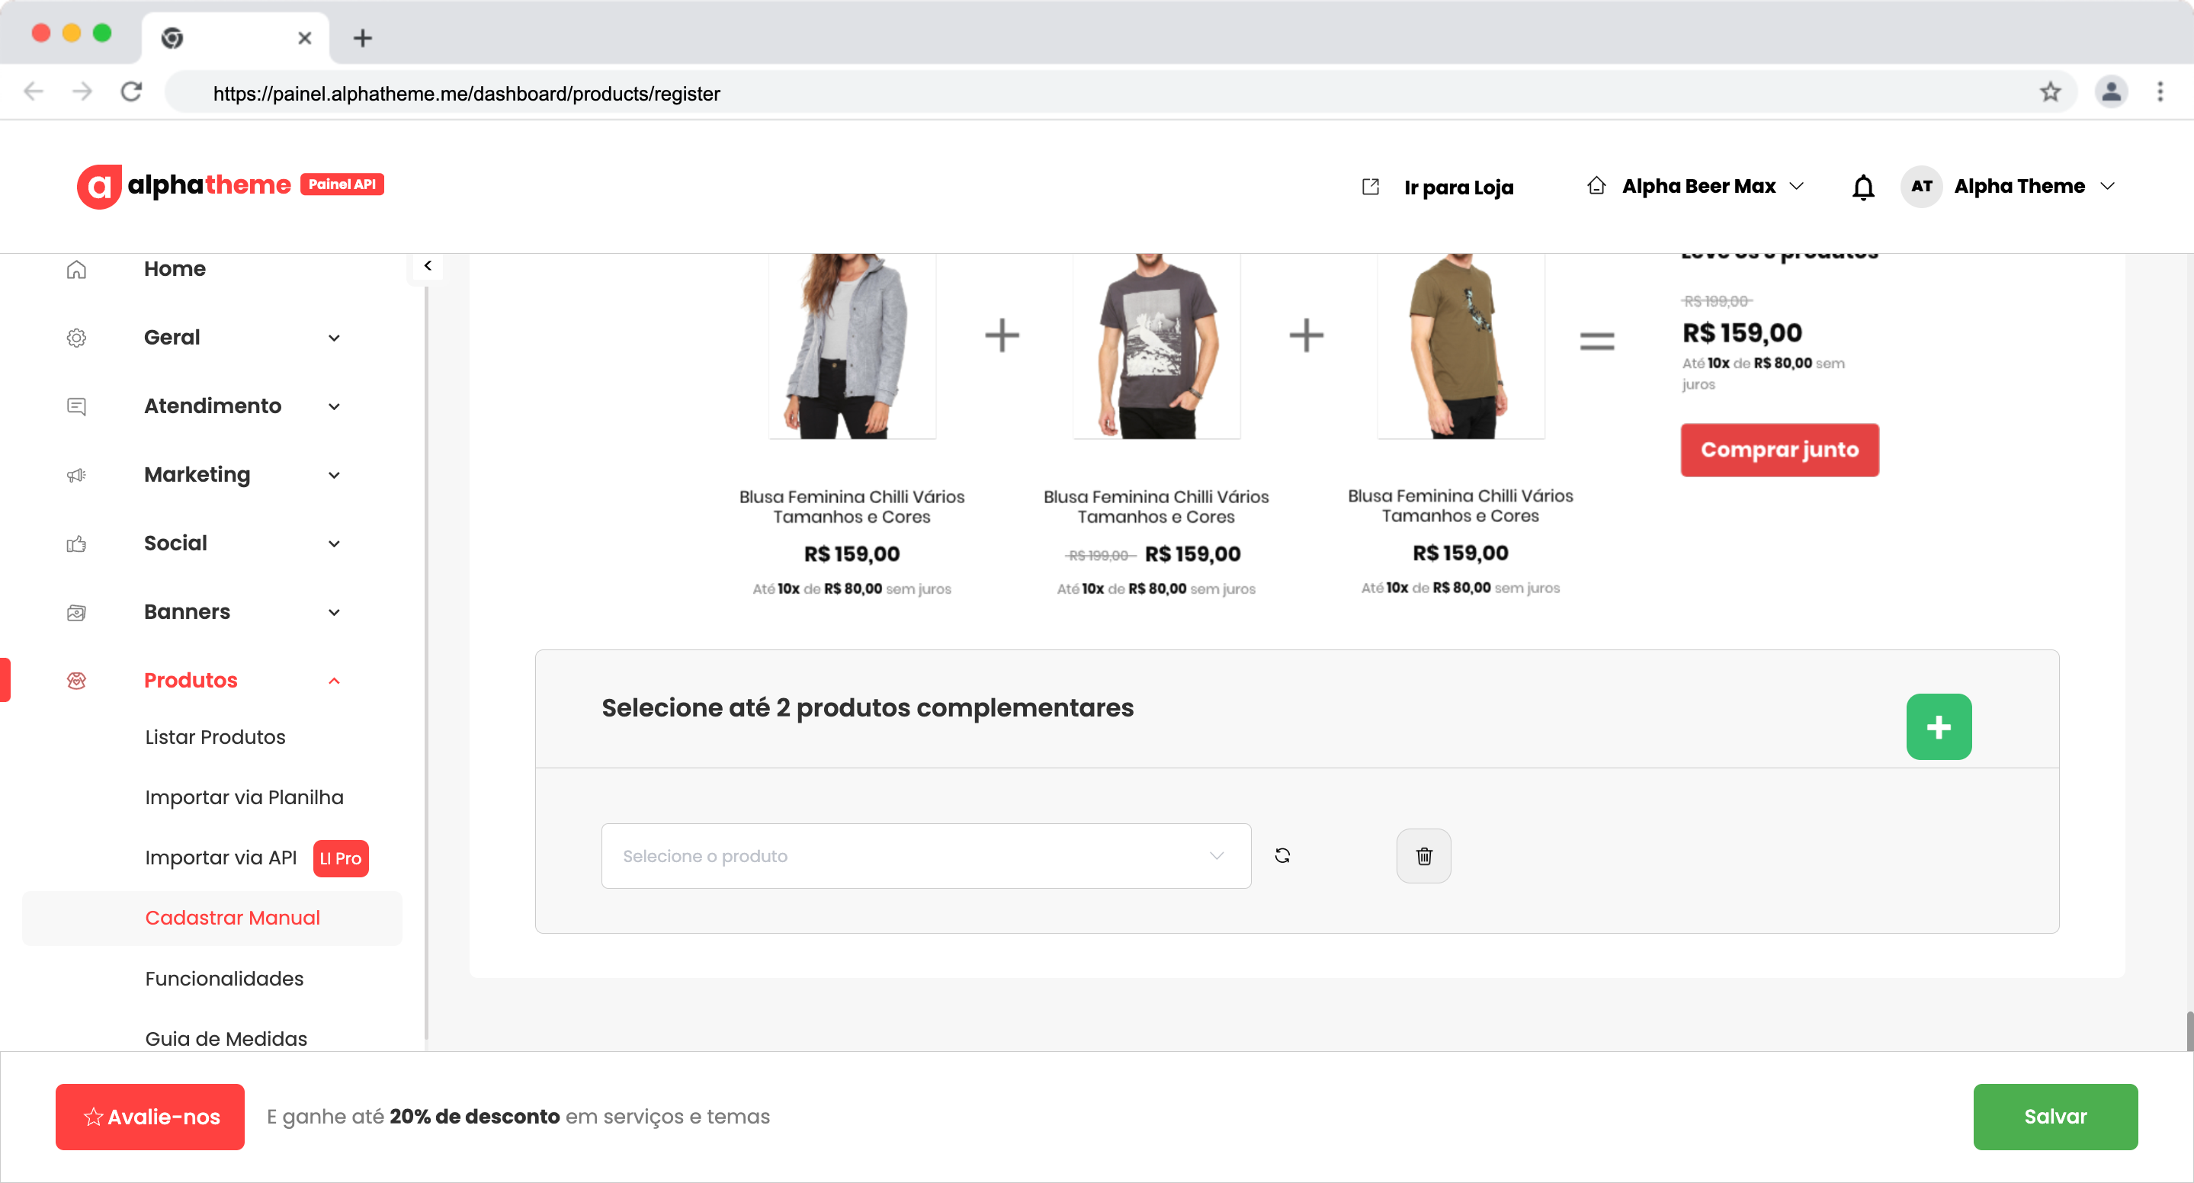Image resolution: width=2194 pixels, height=1183 pixels.
Task: Click the green plus add product button
Action: [x=1938, y=726]
